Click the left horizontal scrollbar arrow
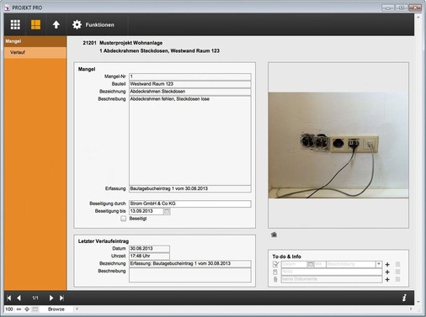Screen dimensions: 426x317 click(77, 309)
